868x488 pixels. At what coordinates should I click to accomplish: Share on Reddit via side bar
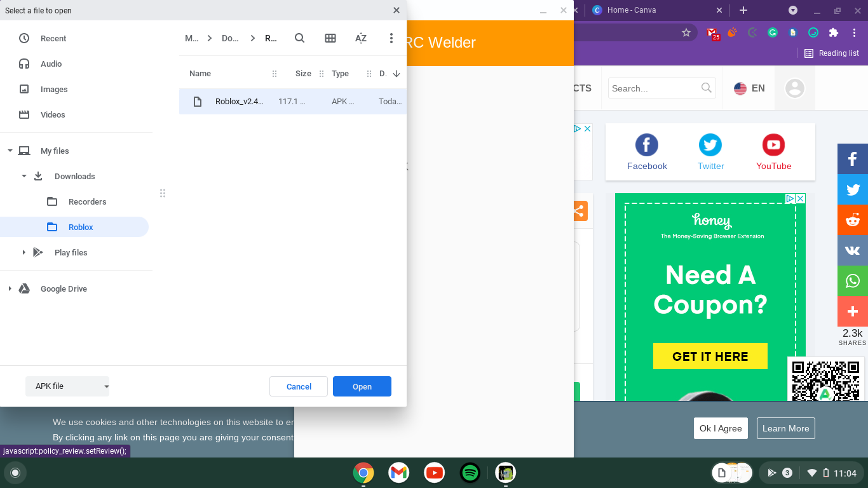853,220
